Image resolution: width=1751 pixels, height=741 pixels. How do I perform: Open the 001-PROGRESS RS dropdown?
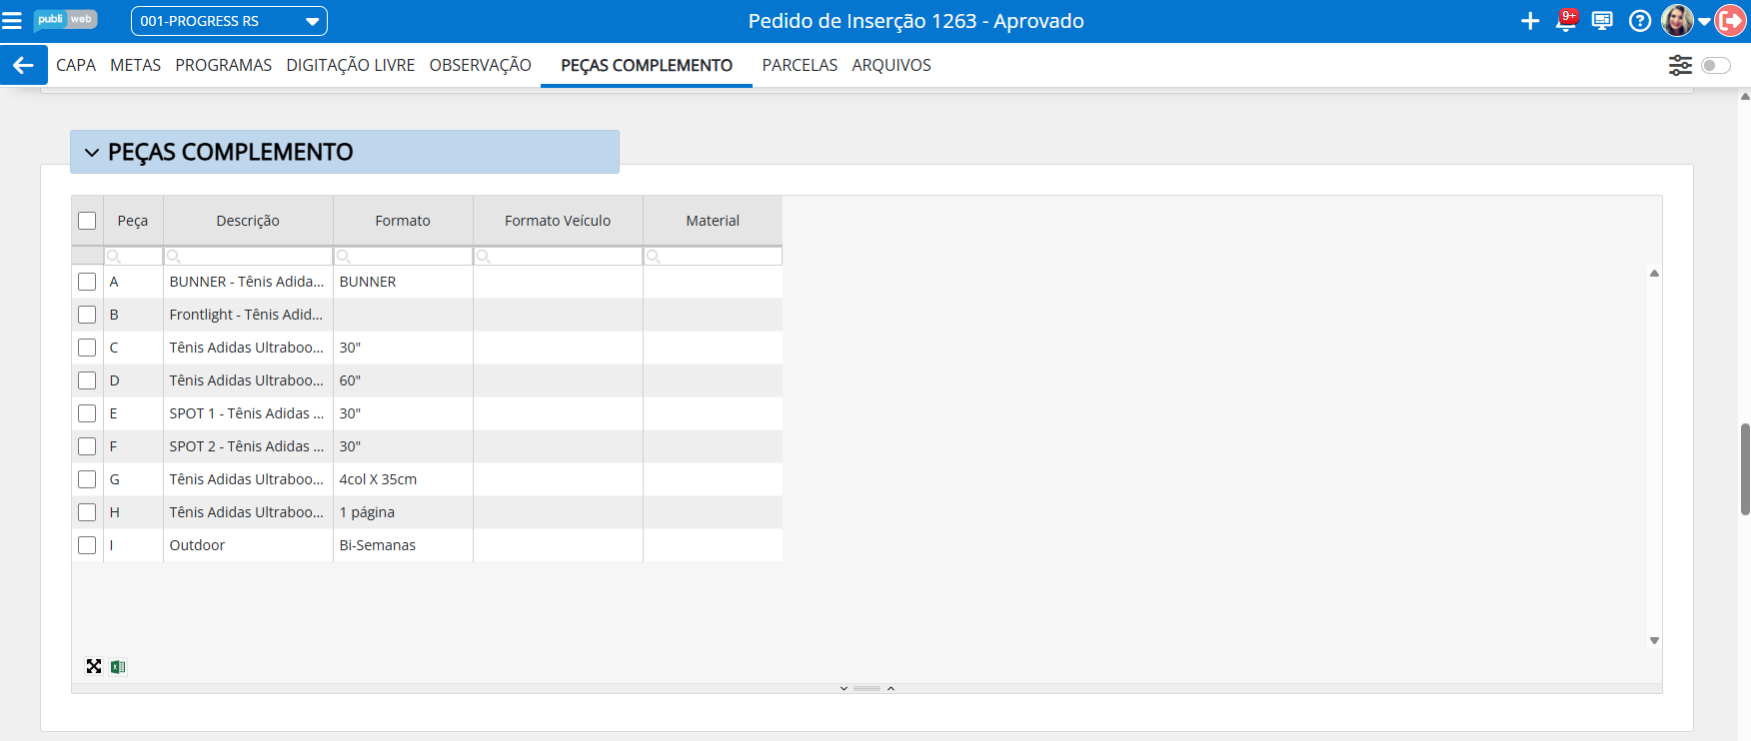coord(229,21)
